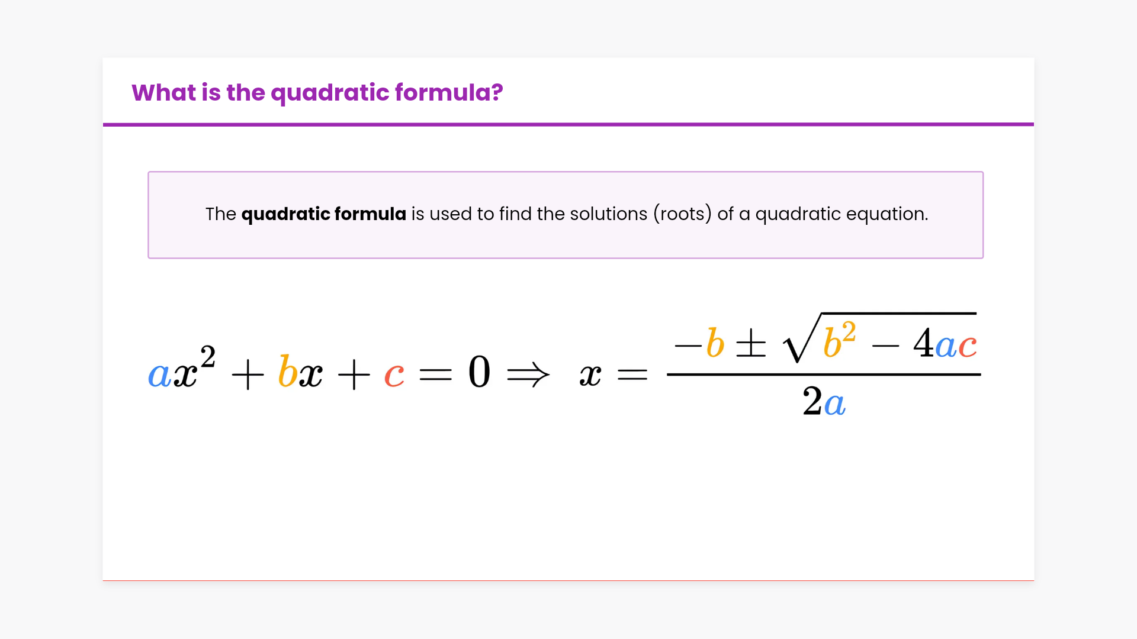Click the implies arrow (⇒) symbol

(528, 375)
